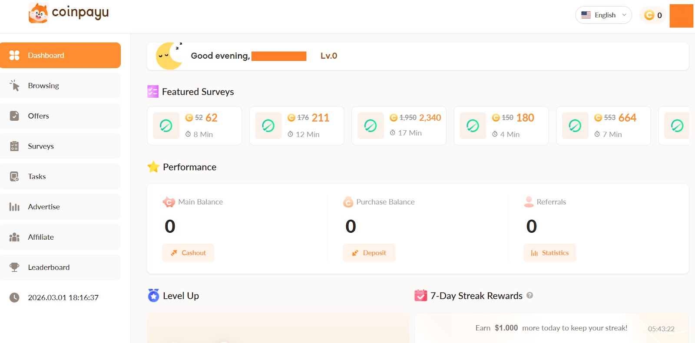Open the 664 coin 7 Min survey
The image size is (695, 343).
[x=603, y=125]
